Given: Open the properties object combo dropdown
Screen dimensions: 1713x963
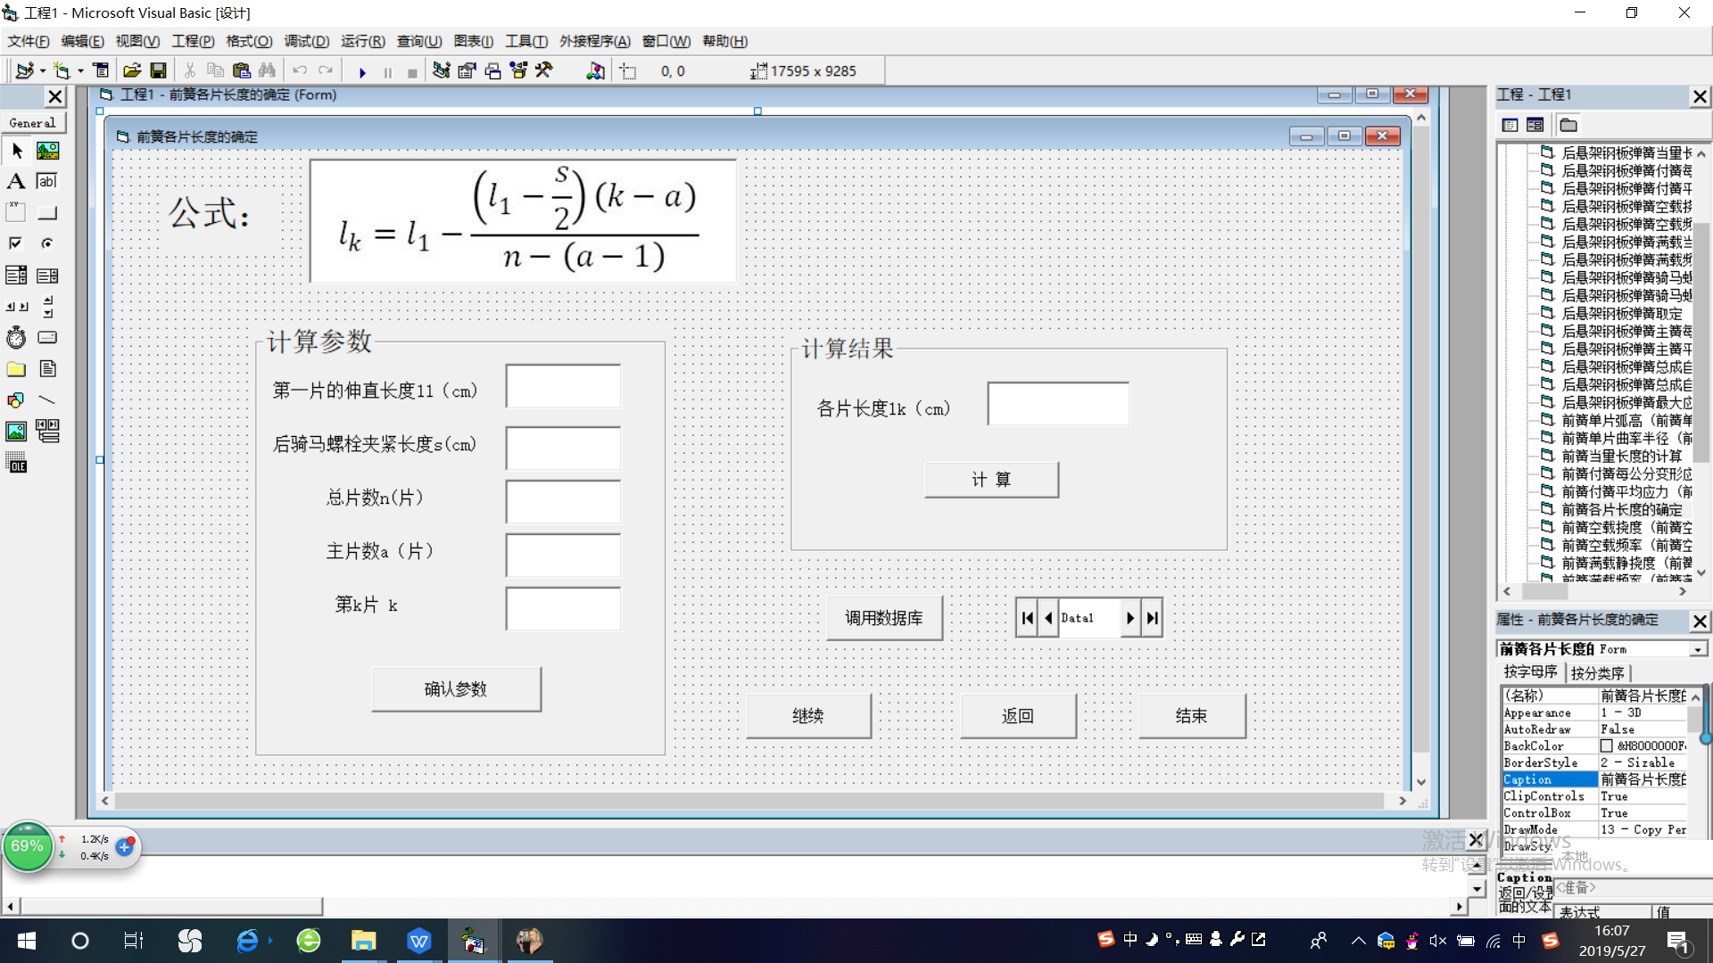Looking at the screenshot, I should [1698, 649].
